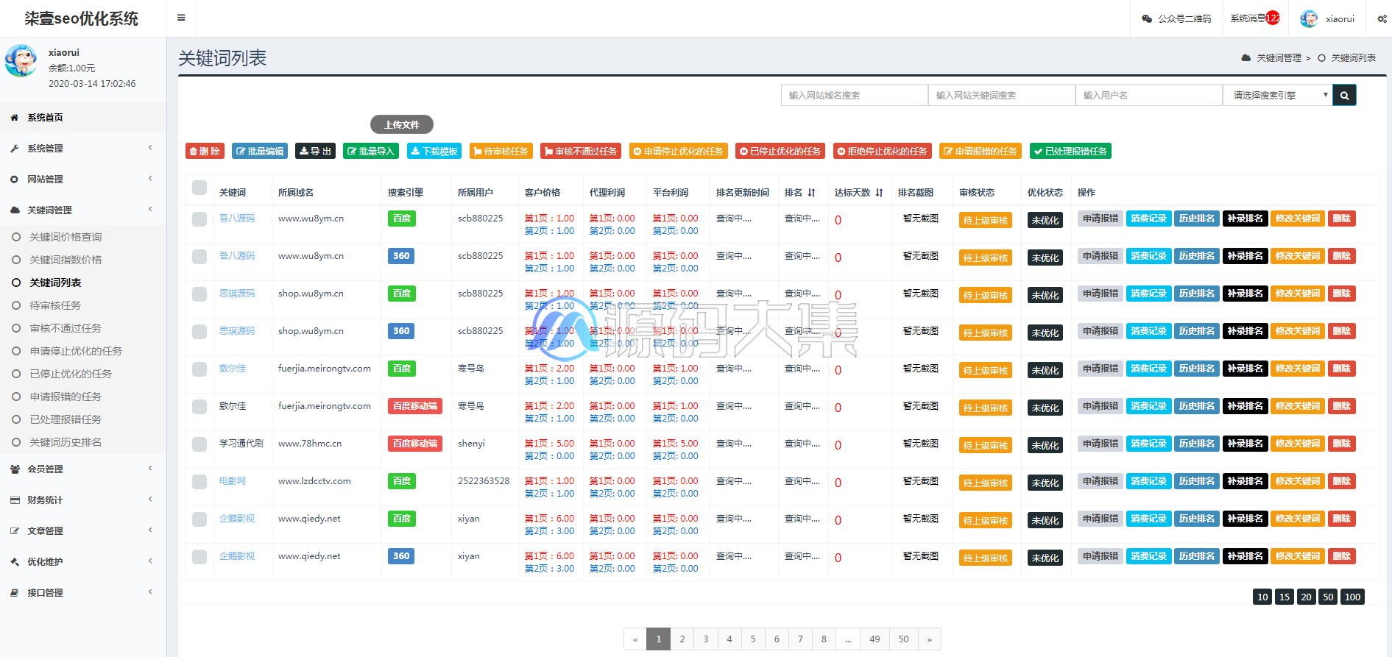Check the 敷尔佳 百度 row checkbox

coord(199,369)
